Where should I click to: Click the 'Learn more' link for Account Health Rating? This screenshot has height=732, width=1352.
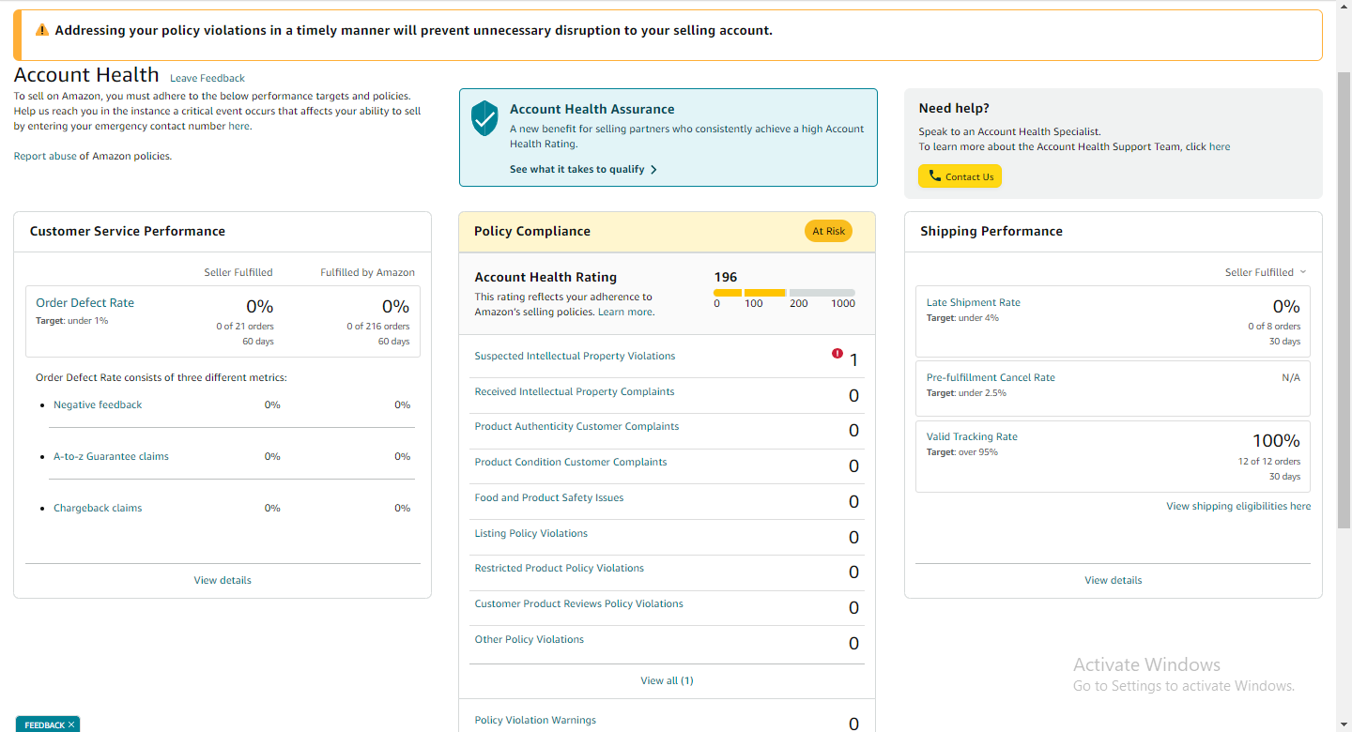point(625,312)
